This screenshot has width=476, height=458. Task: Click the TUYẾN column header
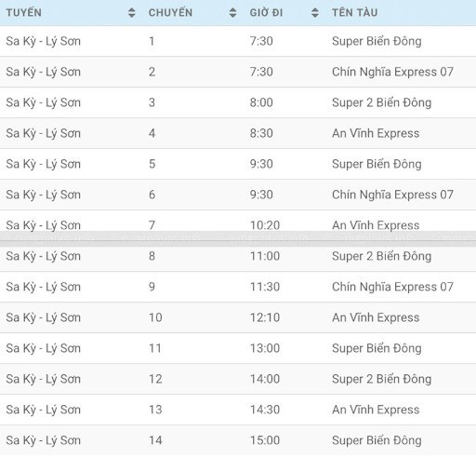[24, 13]
